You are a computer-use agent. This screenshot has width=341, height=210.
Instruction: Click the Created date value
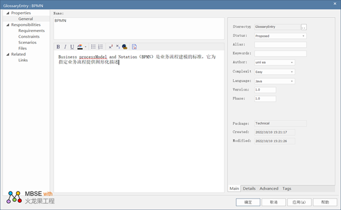coord(274,132)
